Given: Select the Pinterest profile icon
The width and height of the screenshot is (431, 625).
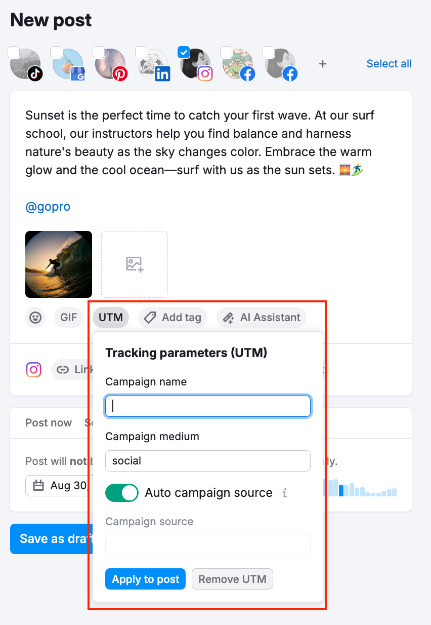Looking at the screenshot, I should click(x=110, y=64).
